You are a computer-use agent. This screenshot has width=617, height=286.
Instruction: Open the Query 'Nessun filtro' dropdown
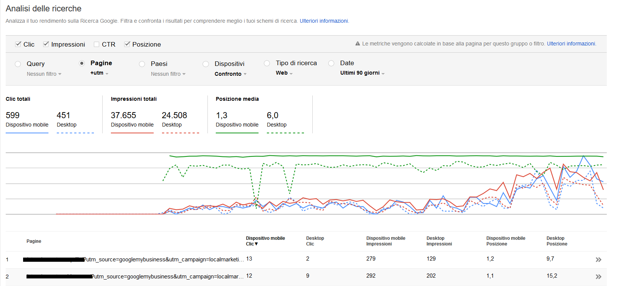click(44, 74)
